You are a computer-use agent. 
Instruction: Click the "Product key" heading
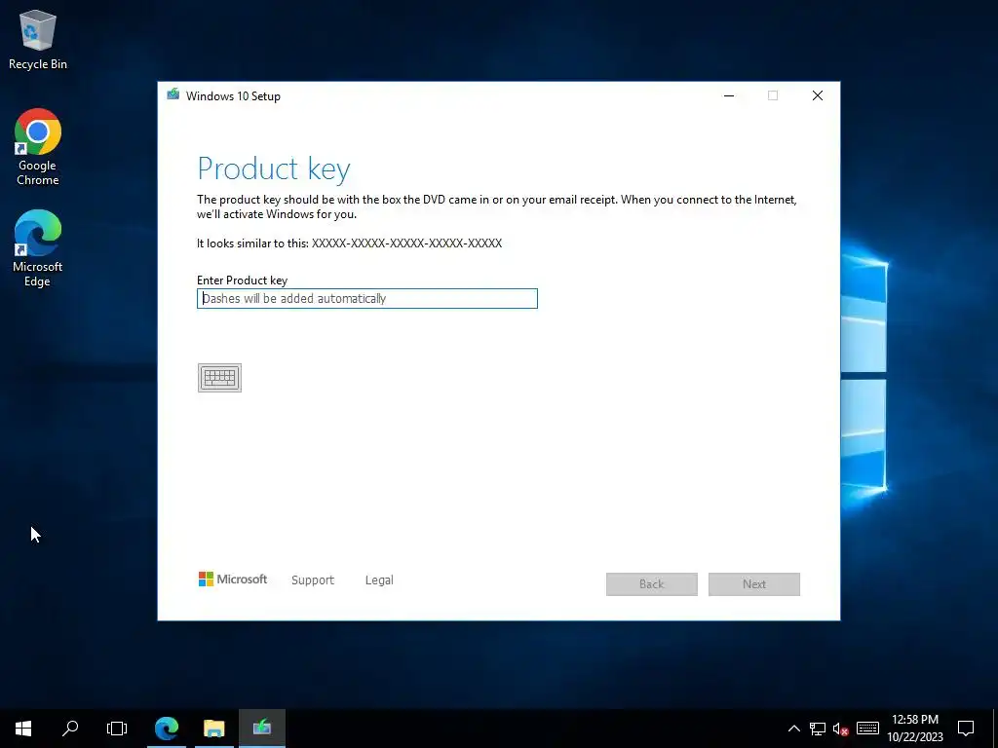coord(274,169)
